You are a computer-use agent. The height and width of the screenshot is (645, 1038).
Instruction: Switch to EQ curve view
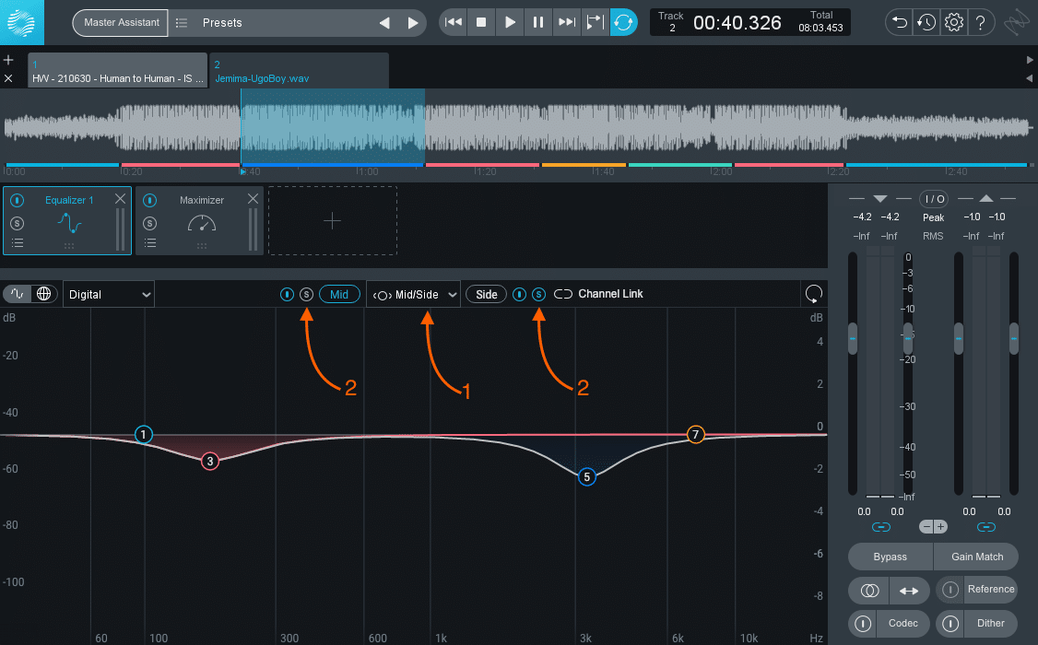tap(18, 294)
